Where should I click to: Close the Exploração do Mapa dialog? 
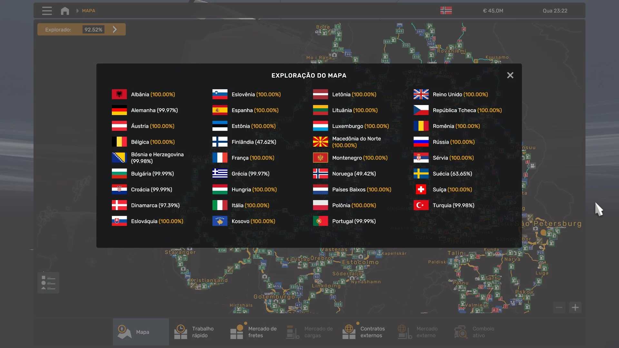click(x=510, y=75)
